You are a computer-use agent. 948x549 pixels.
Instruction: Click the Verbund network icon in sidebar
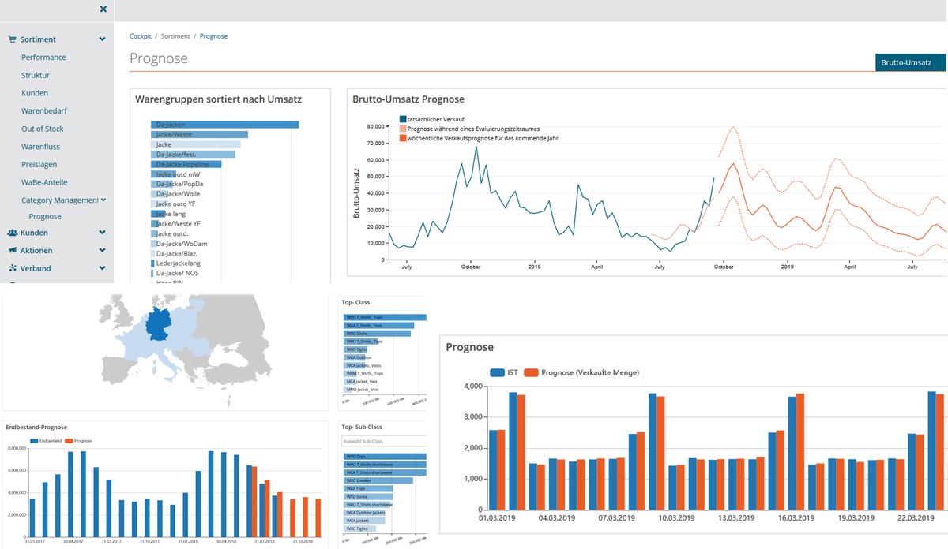click(11, 268)
